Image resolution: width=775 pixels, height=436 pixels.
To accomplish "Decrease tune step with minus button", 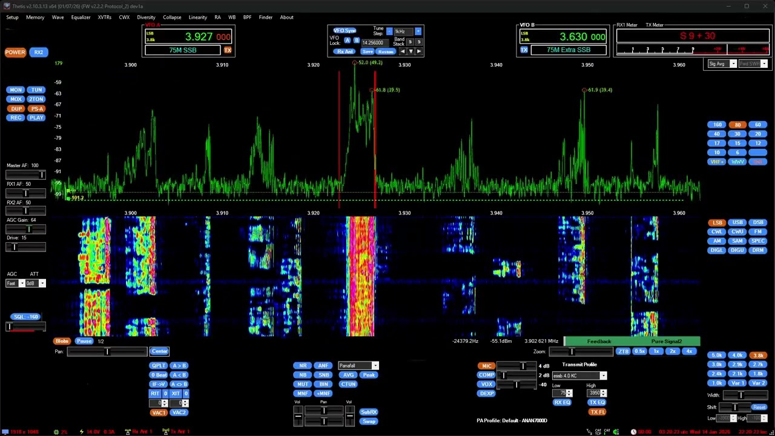I will coord(389,31).
